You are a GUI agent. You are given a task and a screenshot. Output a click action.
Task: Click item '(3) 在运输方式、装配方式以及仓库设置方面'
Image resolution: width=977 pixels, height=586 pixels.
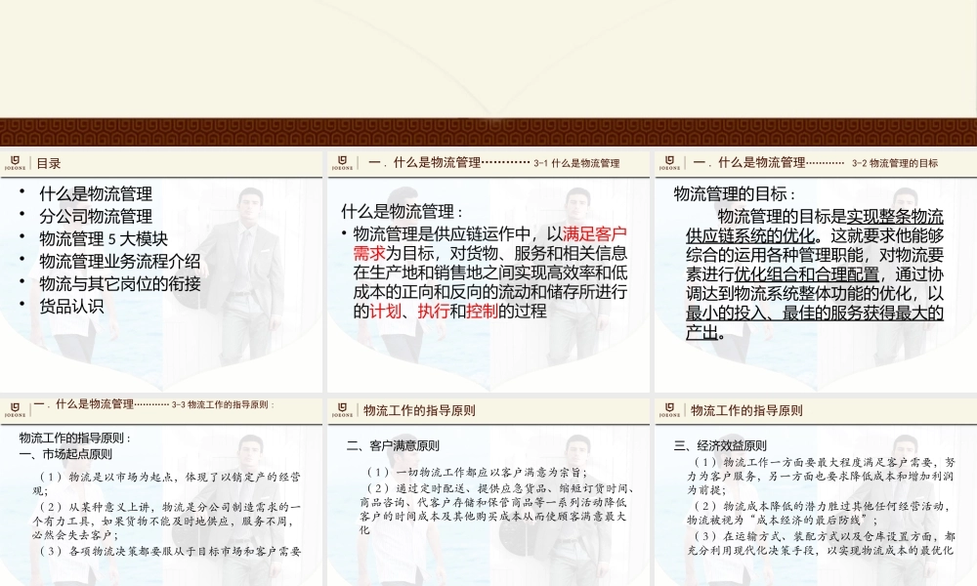pyautogui.click(x=822, y=543)
